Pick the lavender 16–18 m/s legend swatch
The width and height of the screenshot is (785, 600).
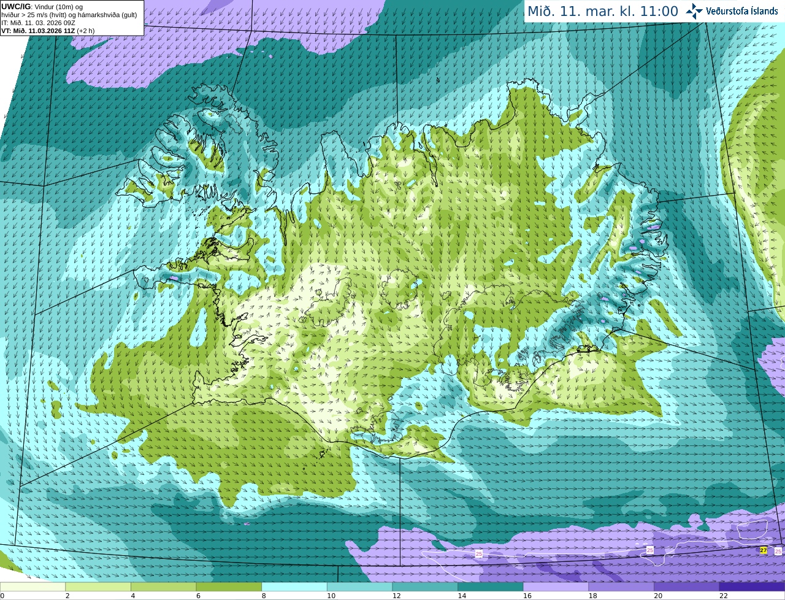[556, 587]
